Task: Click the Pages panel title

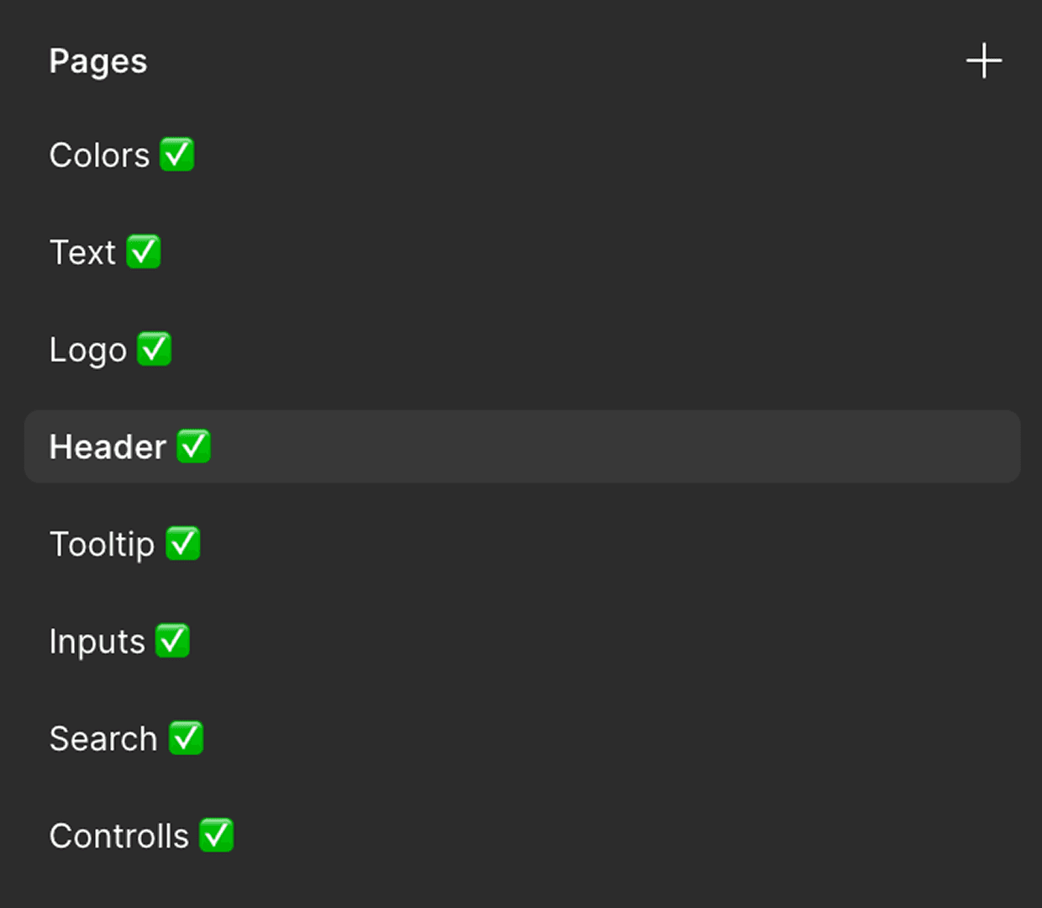Action: pyautogui.click(x=97, y=61)
